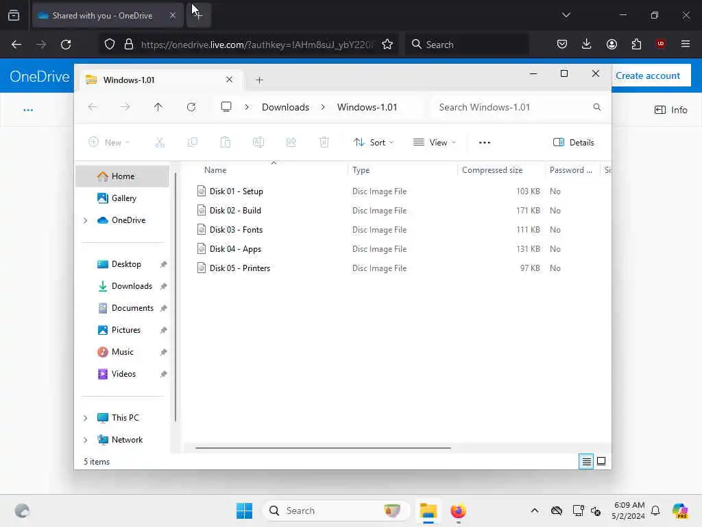
Task: Click the Delete trash icon
Action: click(x=324, y=143)
